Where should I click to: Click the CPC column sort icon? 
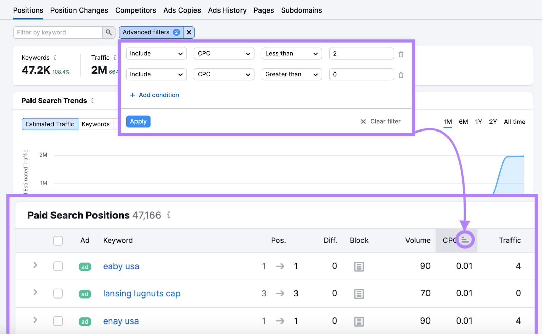(x=465, y=240)
